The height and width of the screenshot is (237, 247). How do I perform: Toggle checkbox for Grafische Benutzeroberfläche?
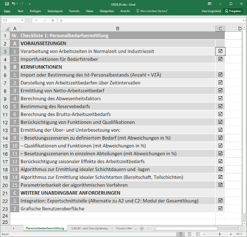point(220,208)
